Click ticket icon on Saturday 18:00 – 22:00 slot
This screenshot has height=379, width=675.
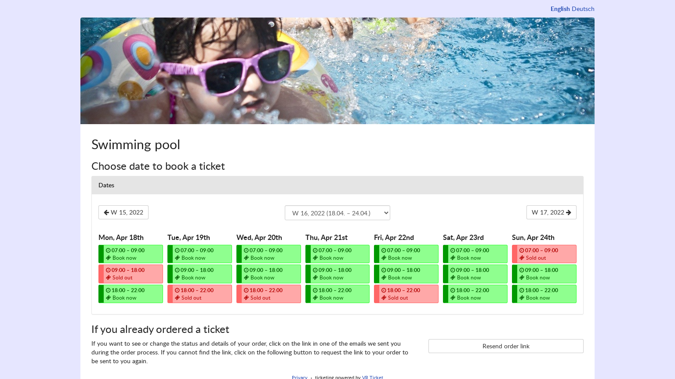tap(453, 298)
